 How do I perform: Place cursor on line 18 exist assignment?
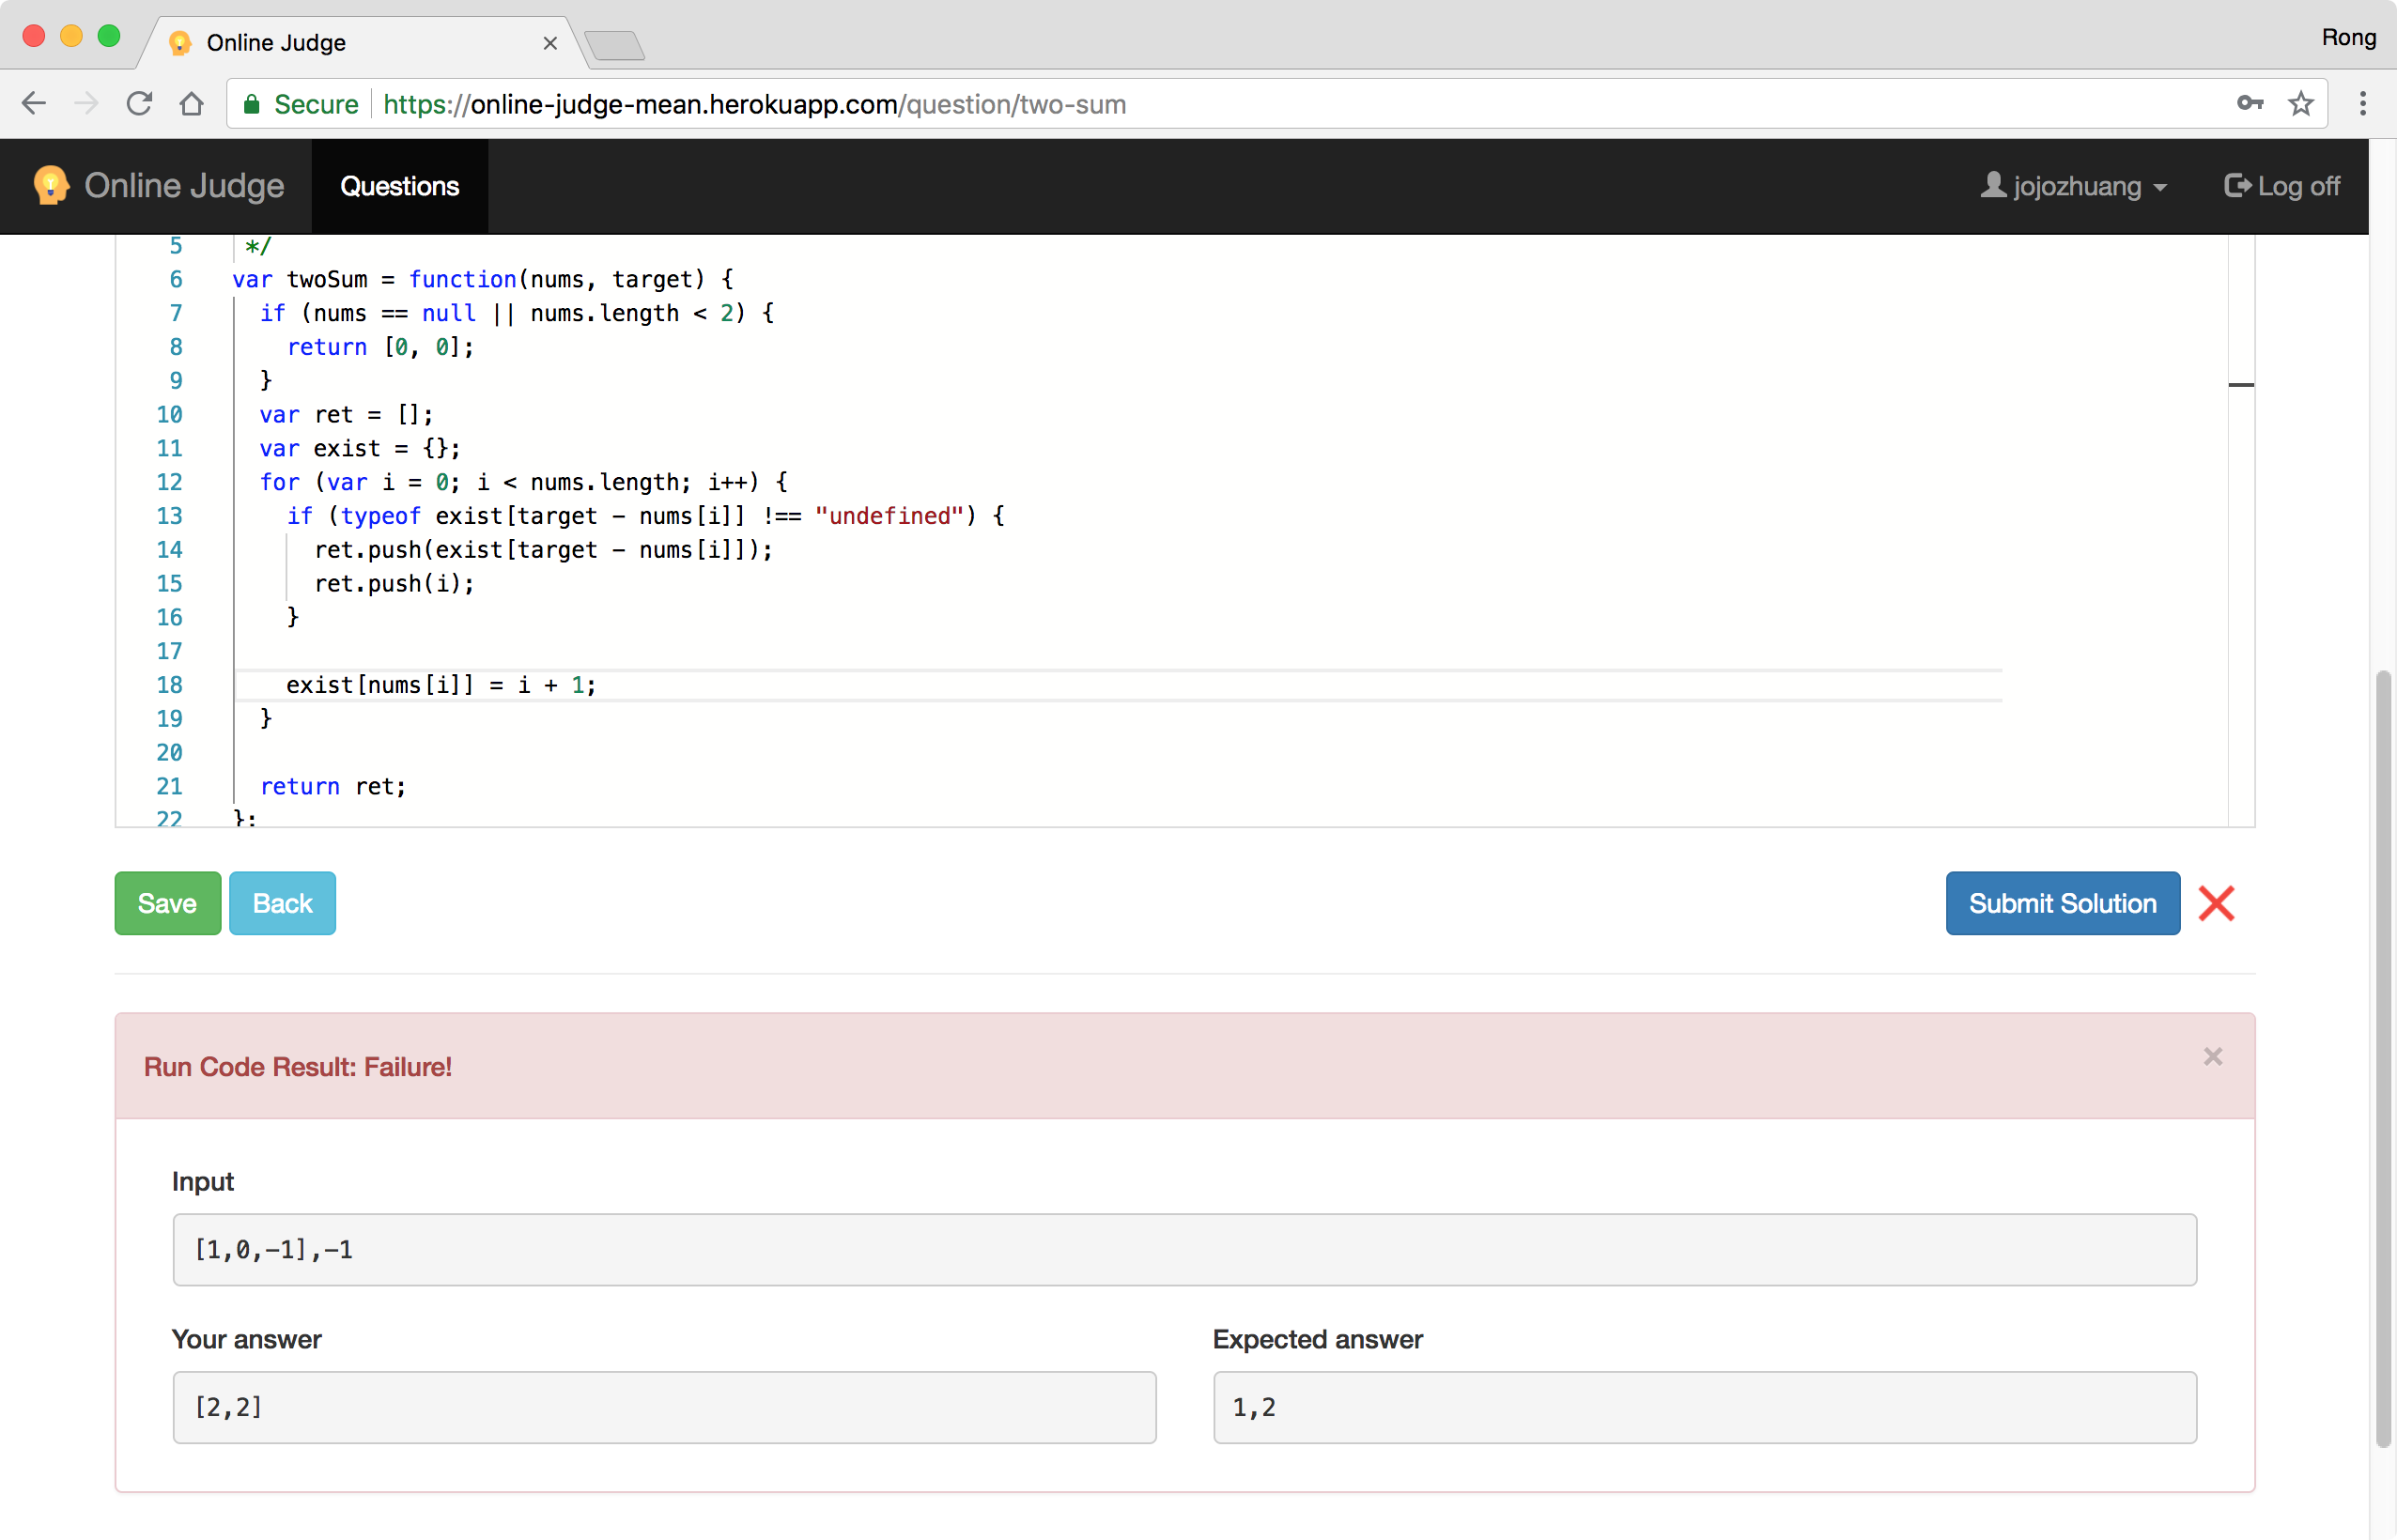(x=441, y=685)
